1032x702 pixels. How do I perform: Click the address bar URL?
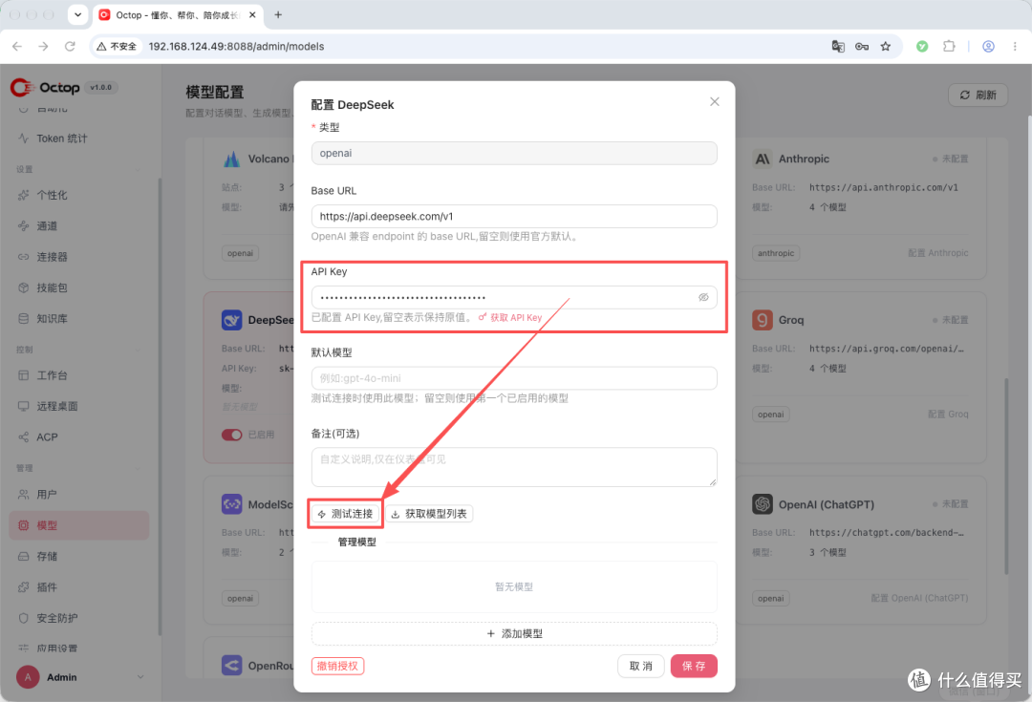coord(236,46)
